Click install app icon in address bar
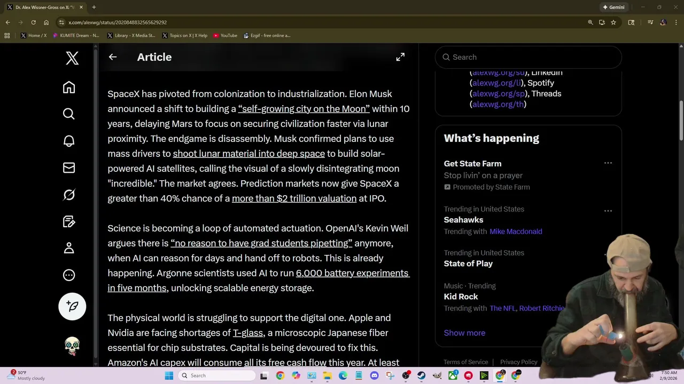 coord(602,22)
